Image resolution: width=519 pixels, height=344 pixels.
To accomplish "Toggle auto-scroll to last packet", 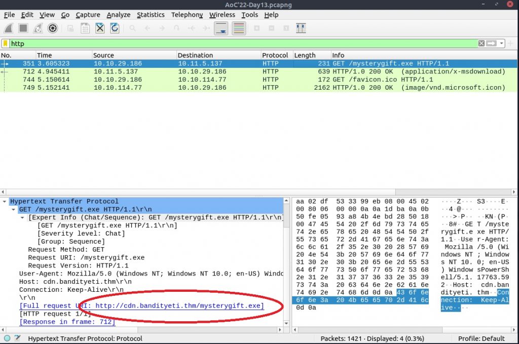I will coord(221,28).
